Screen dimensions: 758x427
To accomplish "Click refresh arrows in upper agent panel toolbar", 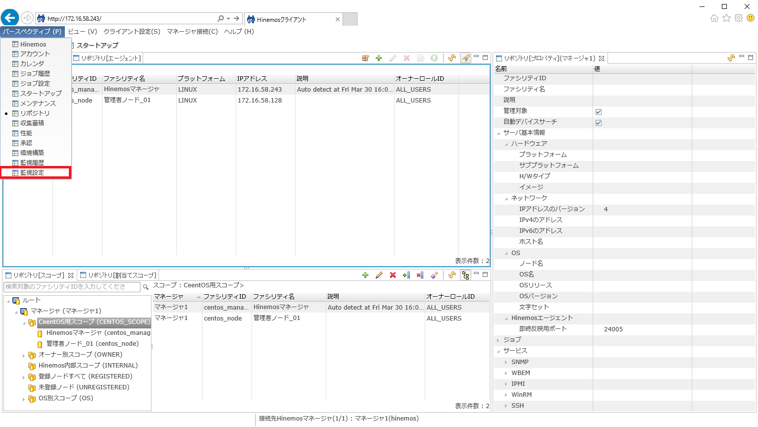I will [x=452, y=58].
